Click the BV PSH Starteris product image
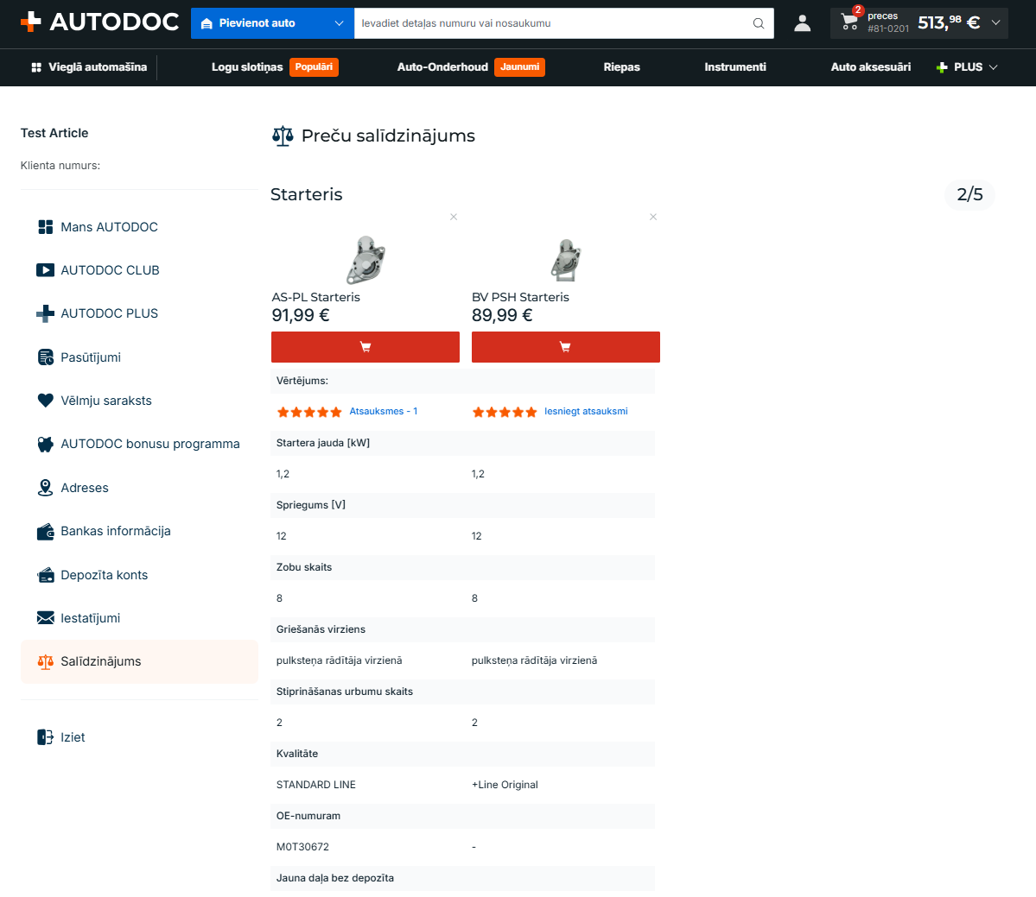This screenshot has height=897, width=1036. point(566,259)
